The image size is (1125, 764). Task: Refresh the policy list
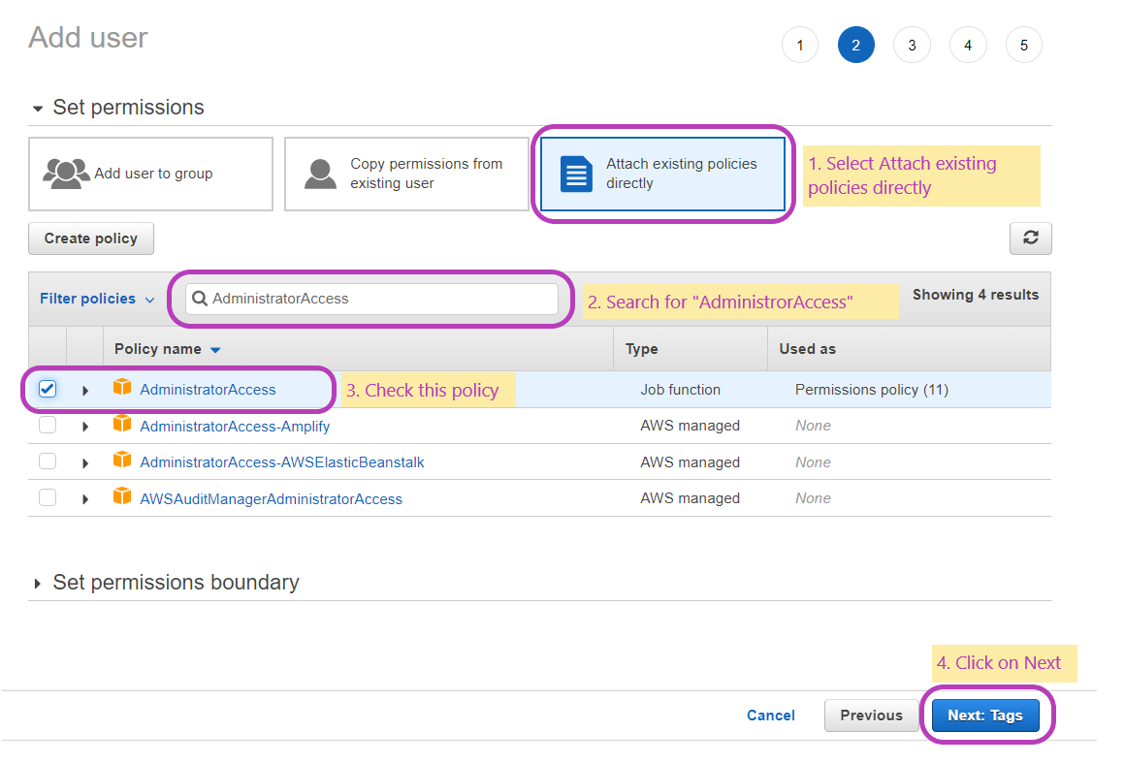[1030, 238]
